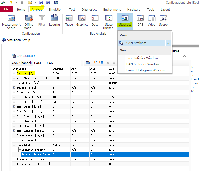199x172 pixels.
Task: Switch to the Environment tab
Action: click(112, 10)
